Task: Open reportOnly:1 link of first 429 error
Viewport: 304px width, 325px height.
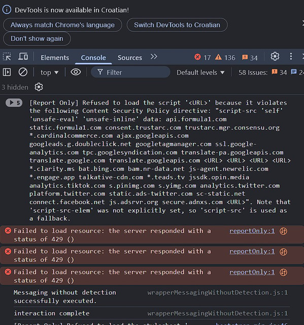Action: point(252,231)
